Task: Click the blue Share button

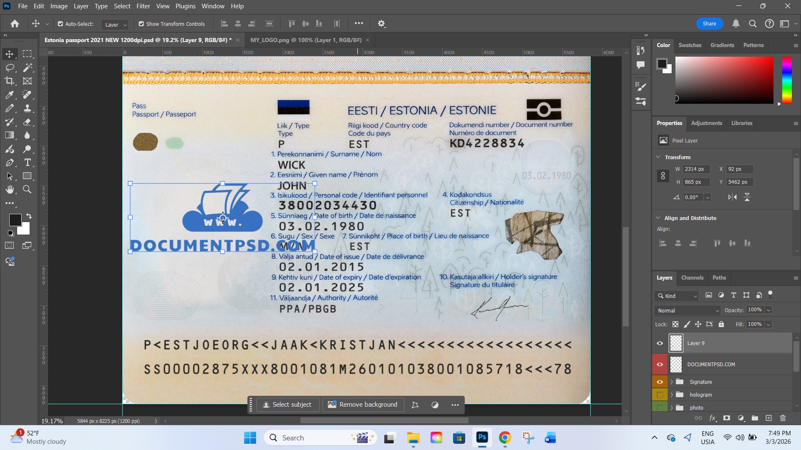Action: click(709, 24)
